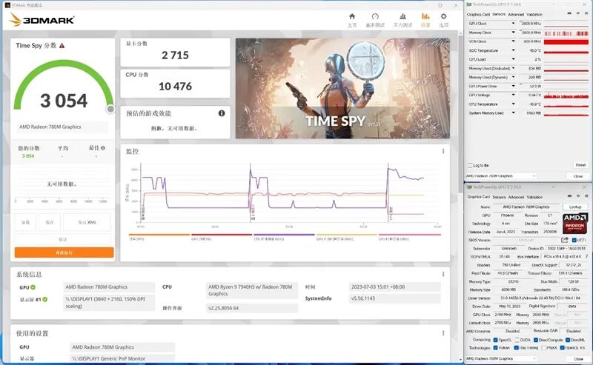Viewport: 593px width, 365px height.
Task: Open 3DMark Home tab icon
Action: point(352,16)
